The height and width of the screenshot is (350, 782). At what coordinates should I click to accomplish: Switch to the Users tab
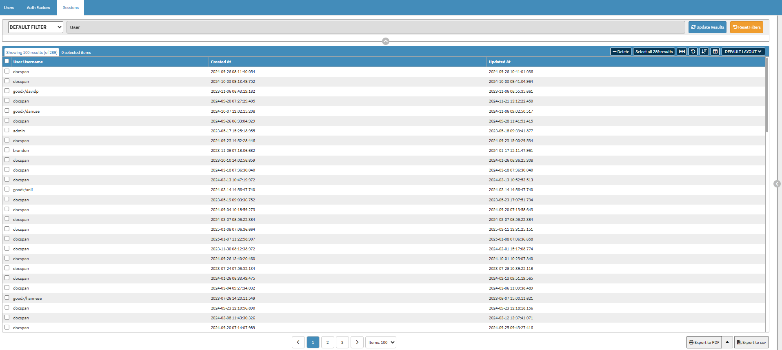(x=9, y=7)
